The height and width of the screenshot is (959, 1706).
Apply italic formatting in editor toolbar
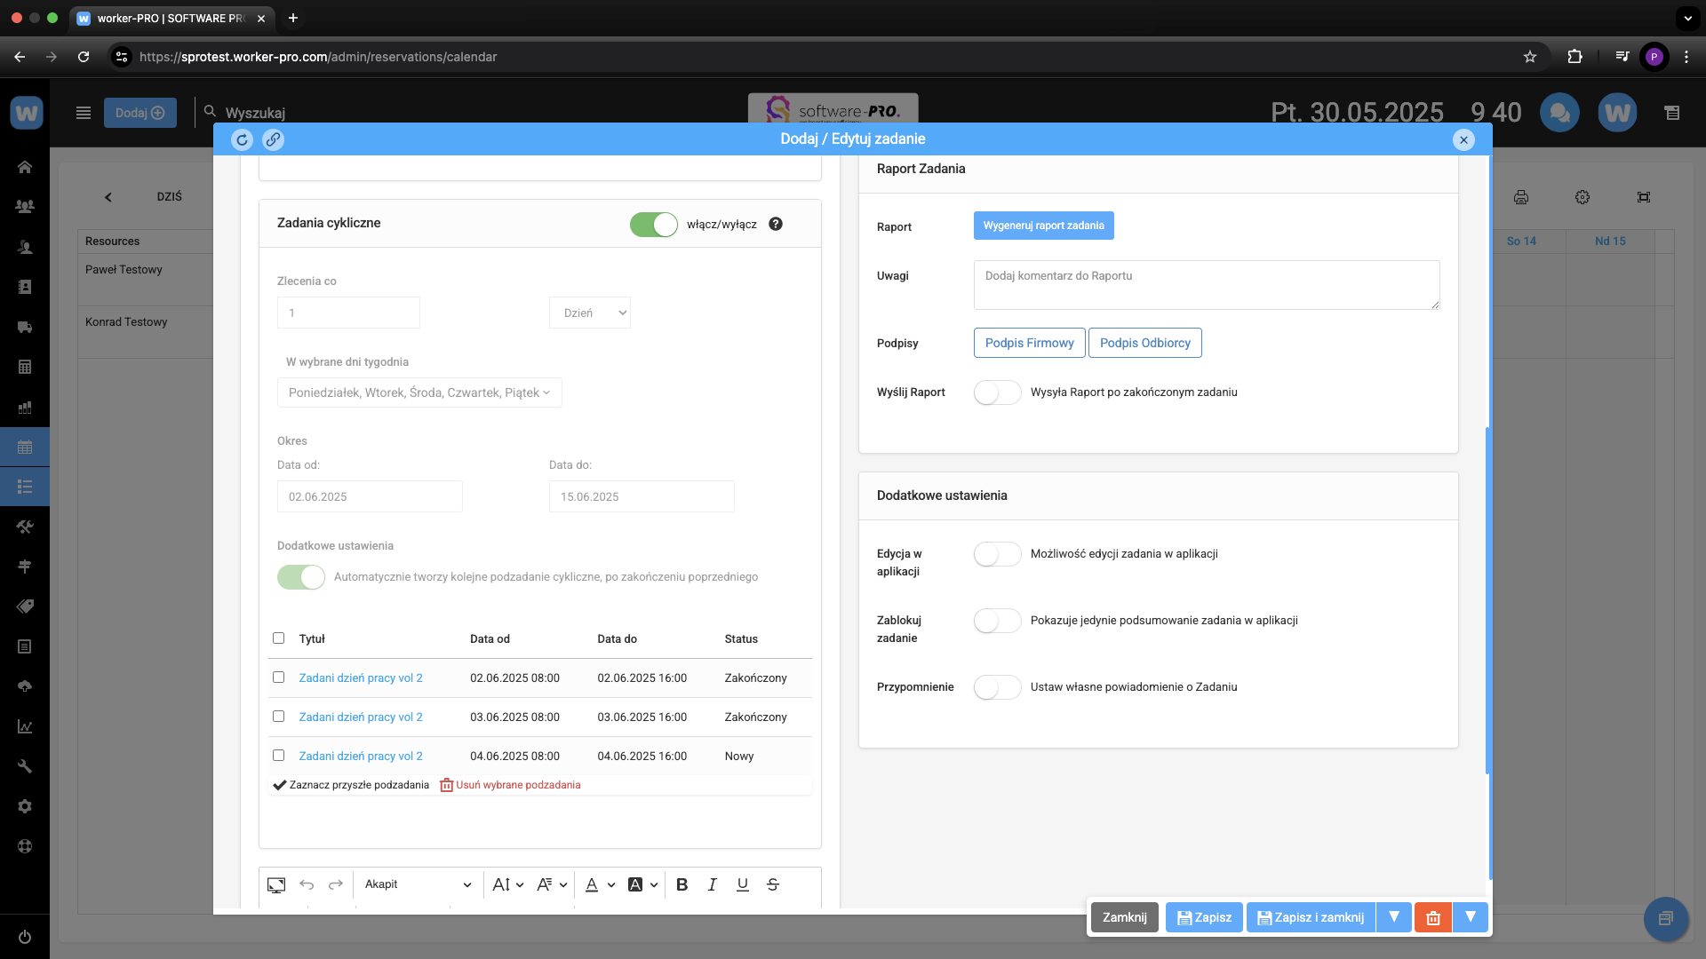(712, 884)
